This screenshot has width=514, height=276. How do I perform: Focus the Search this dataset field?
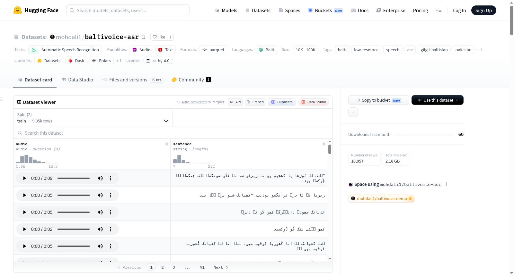click(173, 133)
